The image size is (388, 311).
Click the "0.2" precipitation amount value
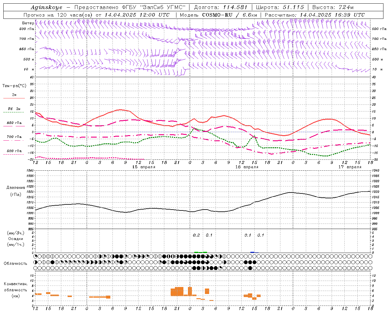[x=196, y=235]
